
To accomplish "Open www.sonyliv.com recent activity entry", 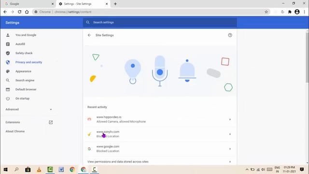I will point(160,134).
